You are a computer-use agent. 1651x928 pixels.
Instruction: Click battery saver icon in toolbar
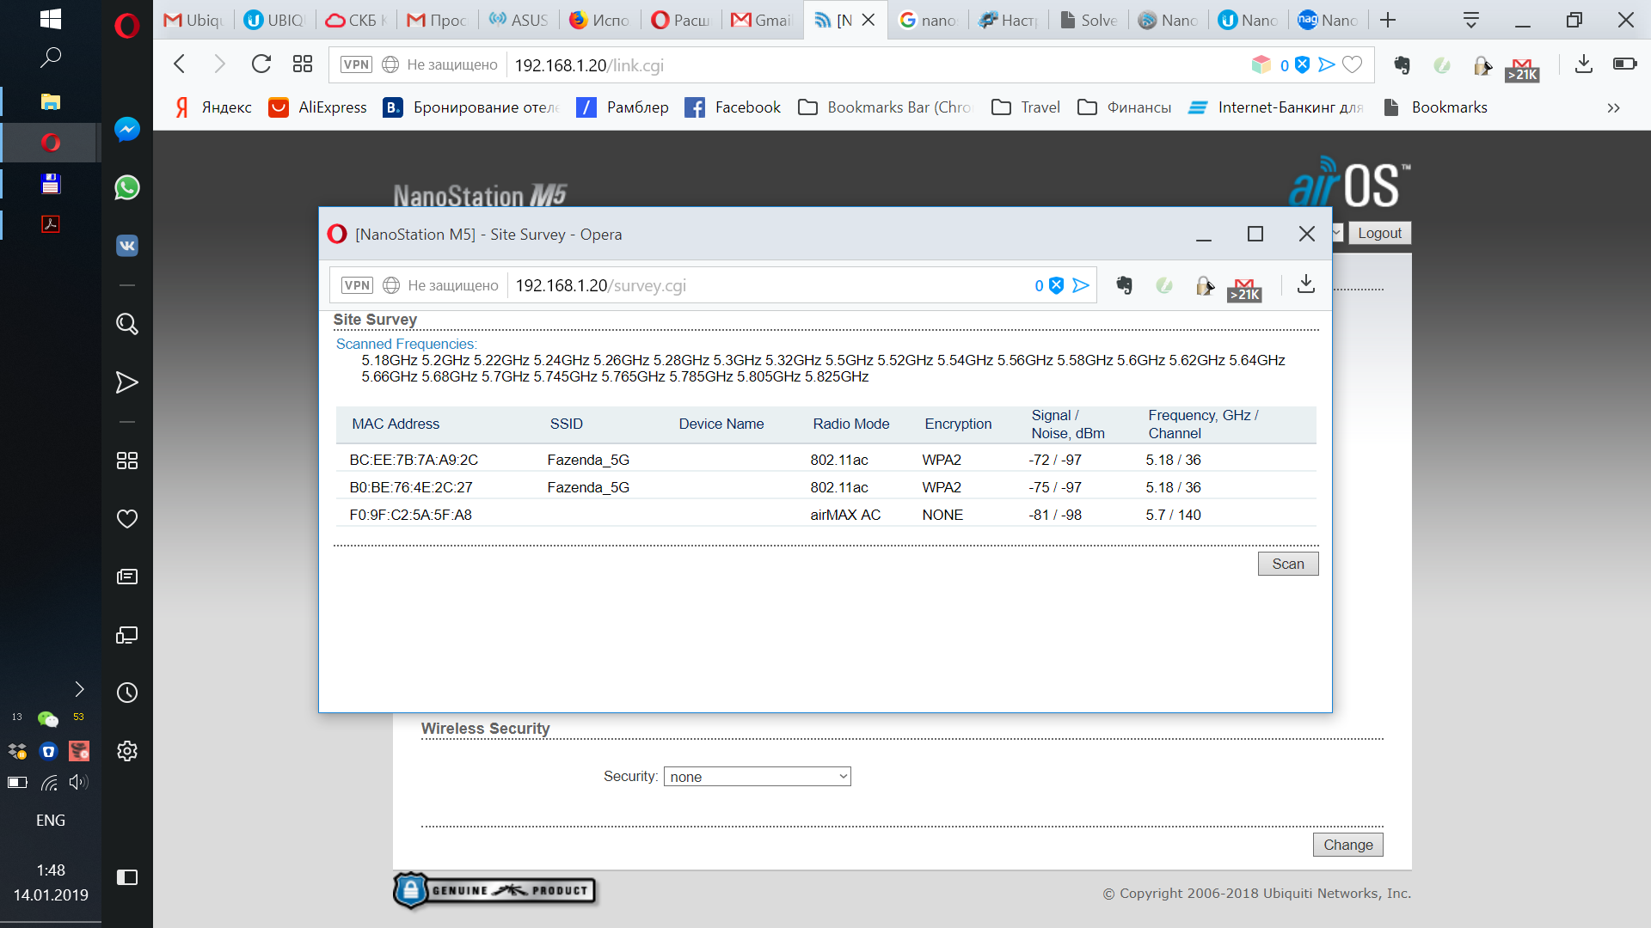click(x=1625, y=64)
